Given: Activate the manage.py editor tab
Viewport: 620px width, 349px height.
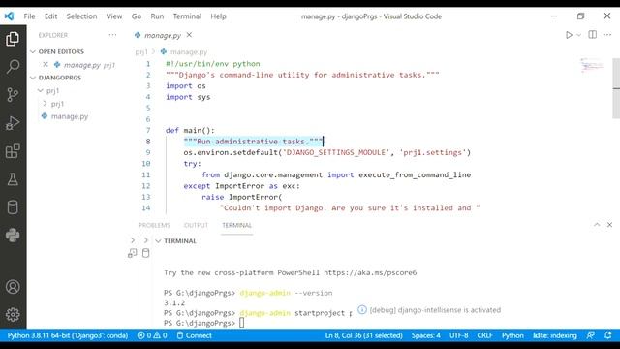Looking at the screenshot, I should [x=163, y=35].
